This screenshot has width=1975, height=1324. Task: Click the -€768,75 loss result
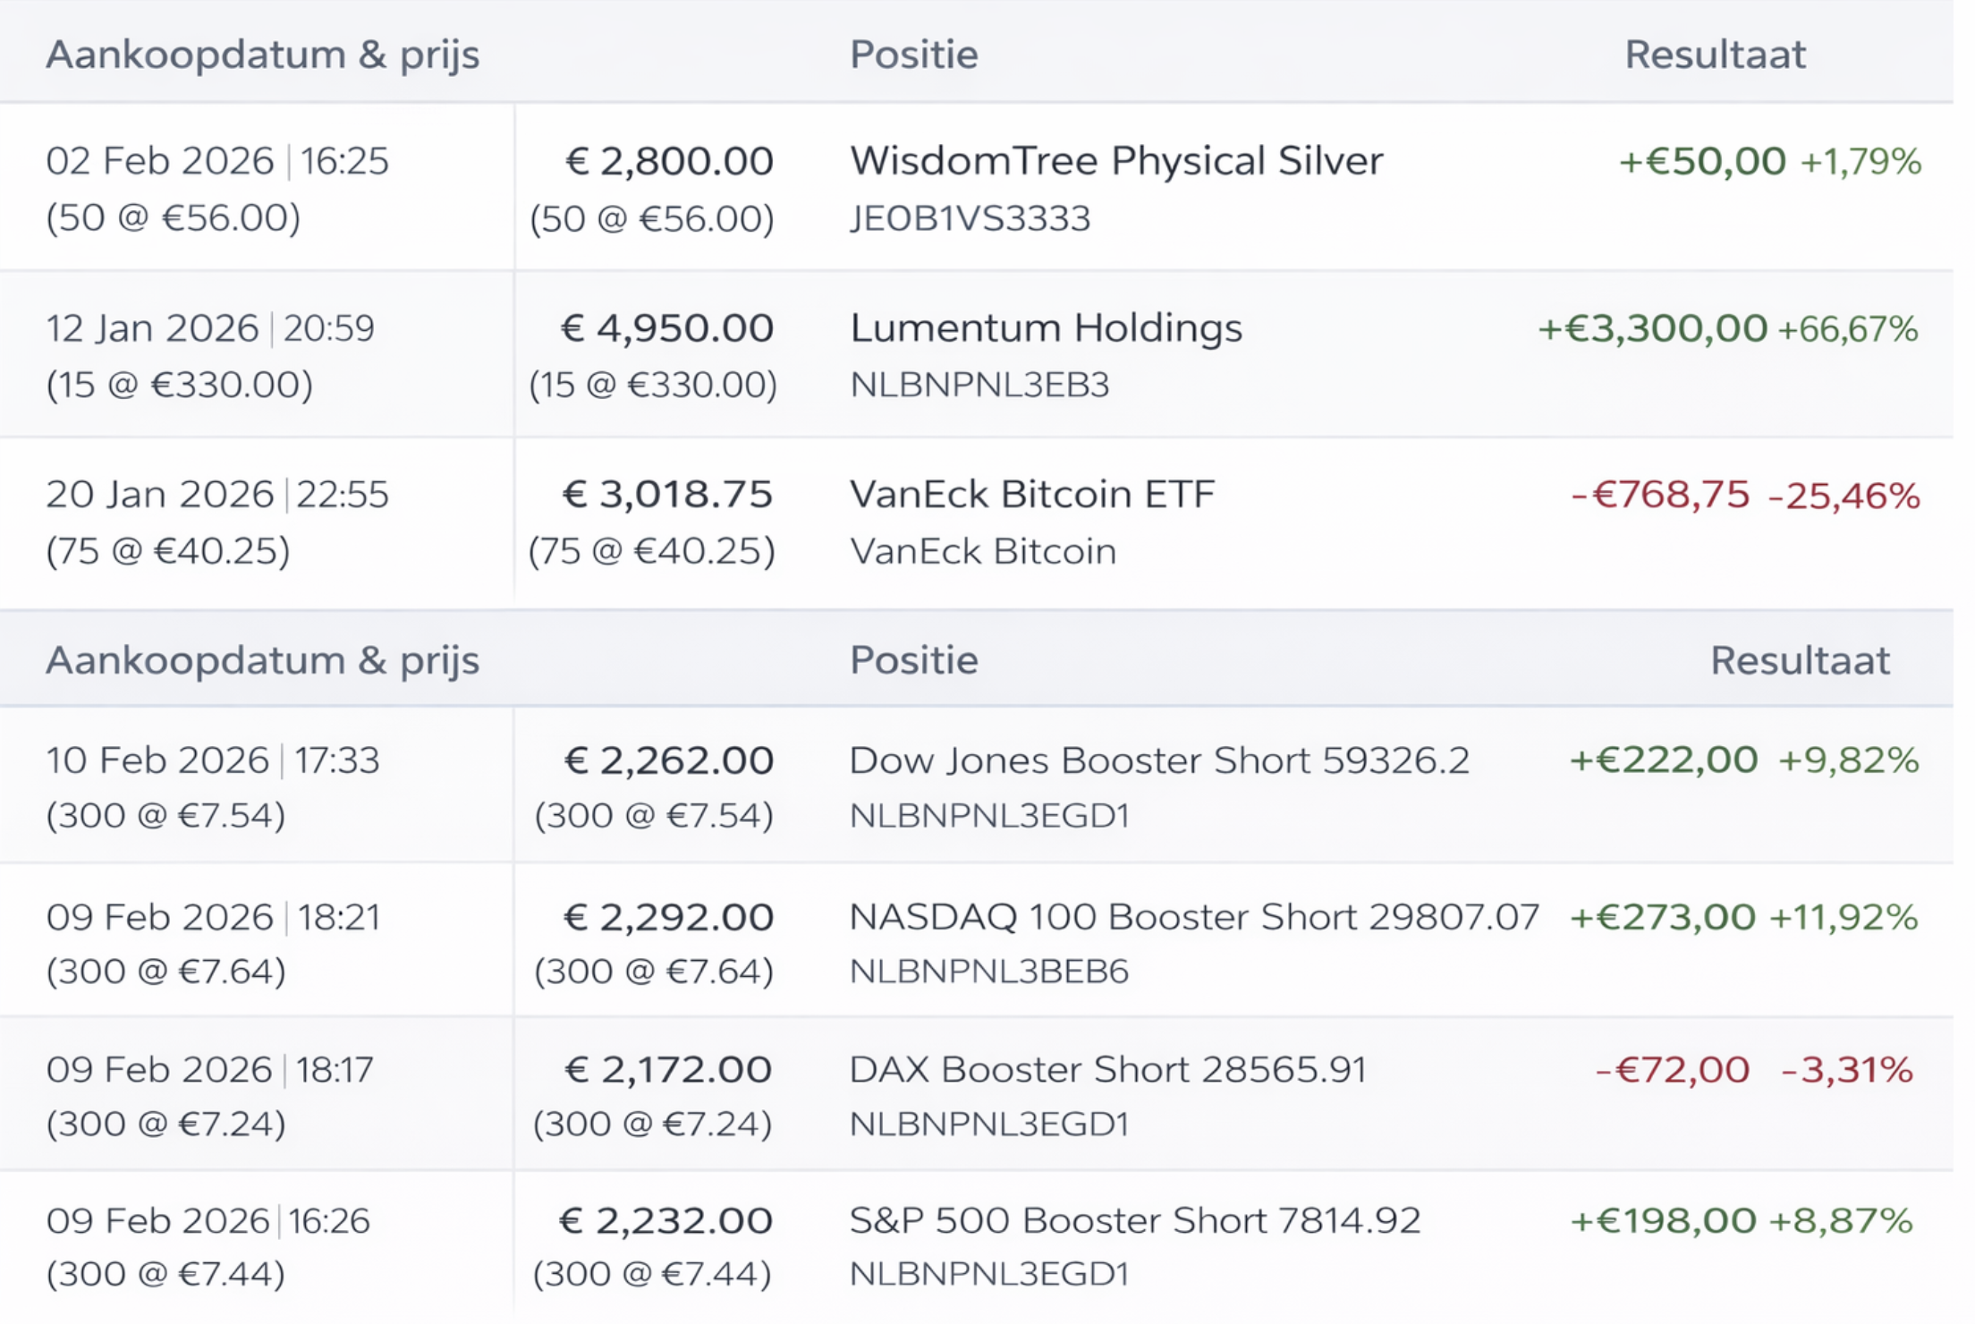point(1660,495)
